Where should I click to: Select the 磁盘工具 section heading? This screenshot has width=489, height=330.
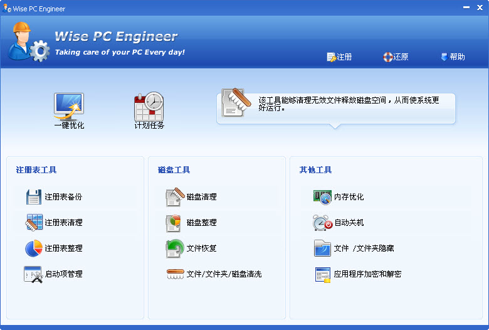coord(174,170)
